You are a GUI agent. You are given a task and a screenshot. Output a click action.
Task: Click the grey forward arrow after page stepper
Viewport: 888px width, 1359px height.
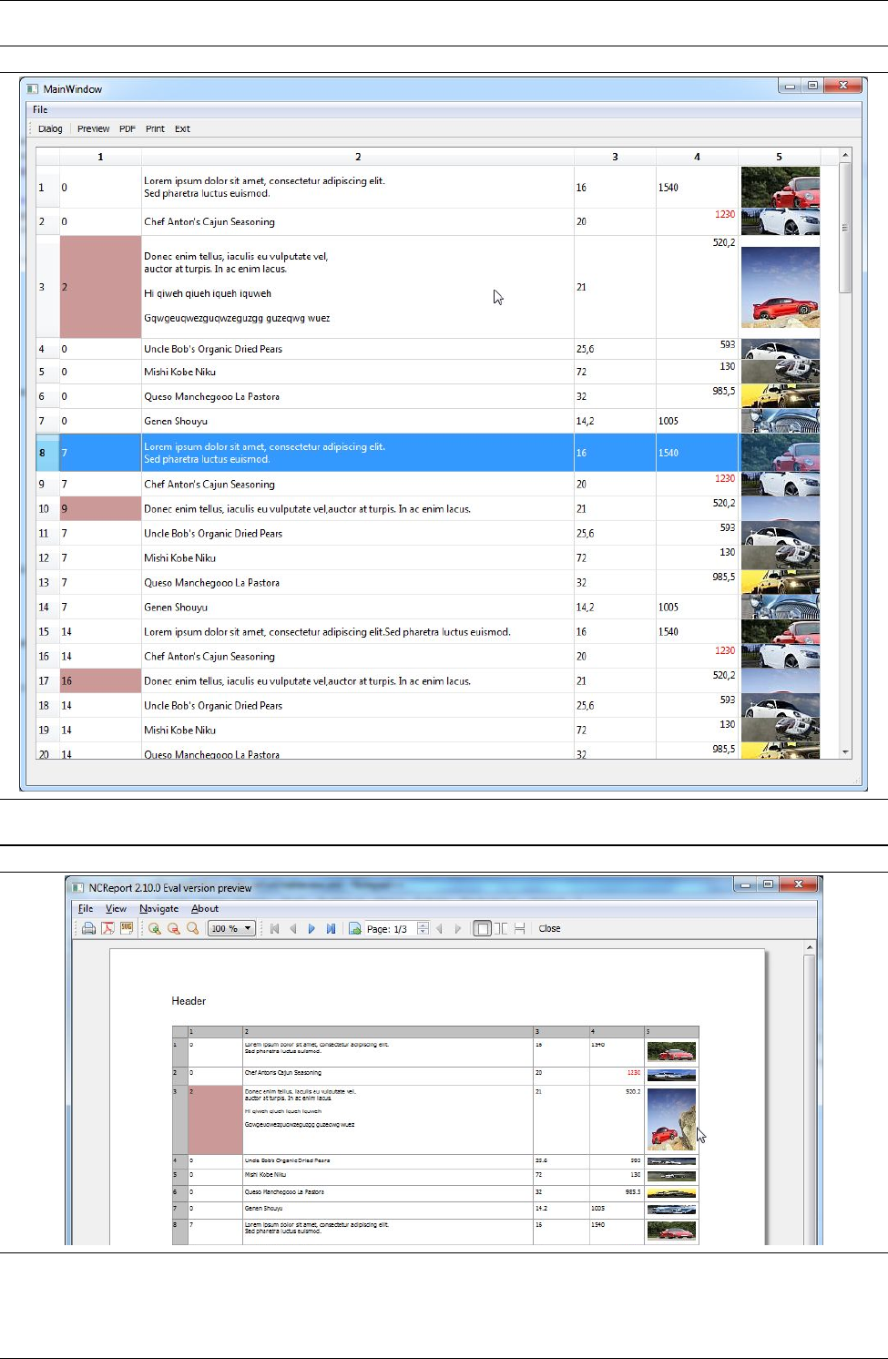pyautogui.click(x=458, y=928)
